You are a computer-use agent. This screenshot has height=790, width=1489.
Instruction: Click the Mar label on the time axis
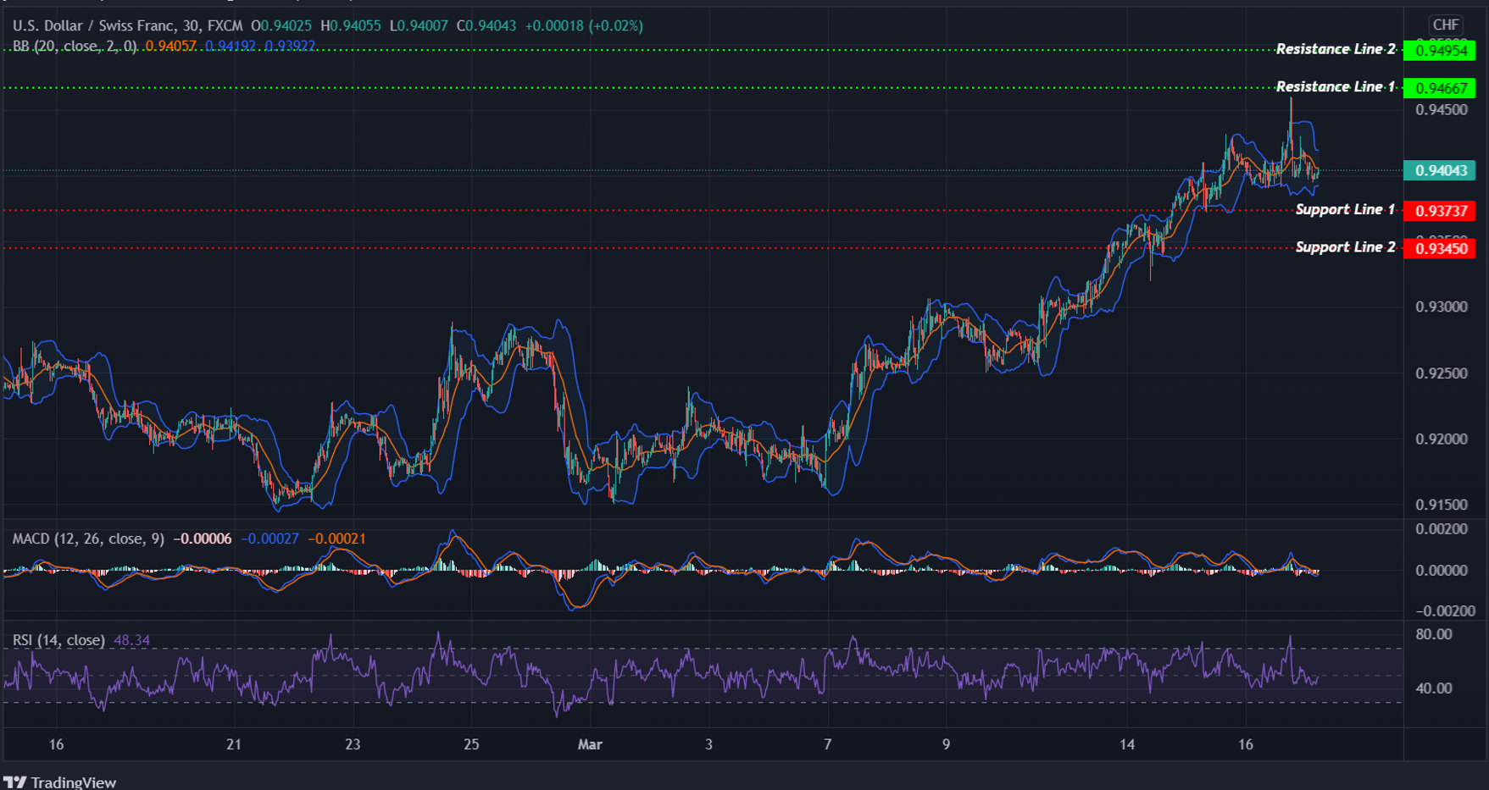591,744
